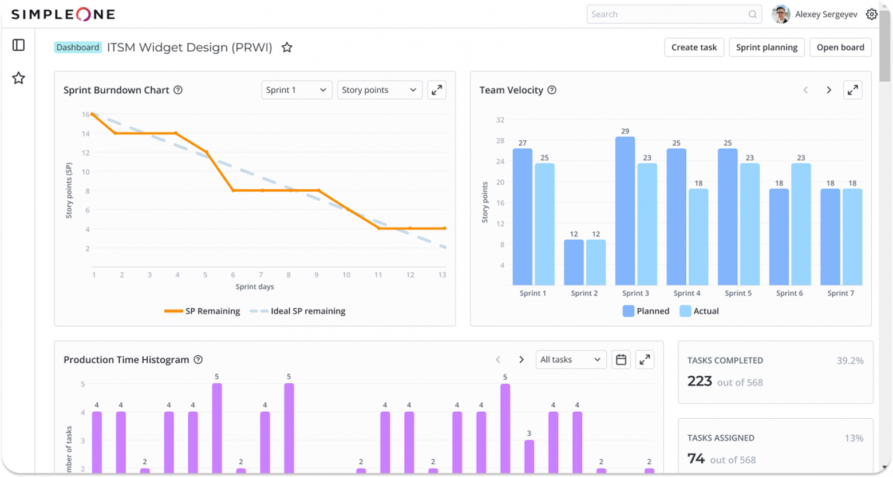Click the Dashboard breadcrumb label
Screen dimensions: 893x477
(78, 47)
